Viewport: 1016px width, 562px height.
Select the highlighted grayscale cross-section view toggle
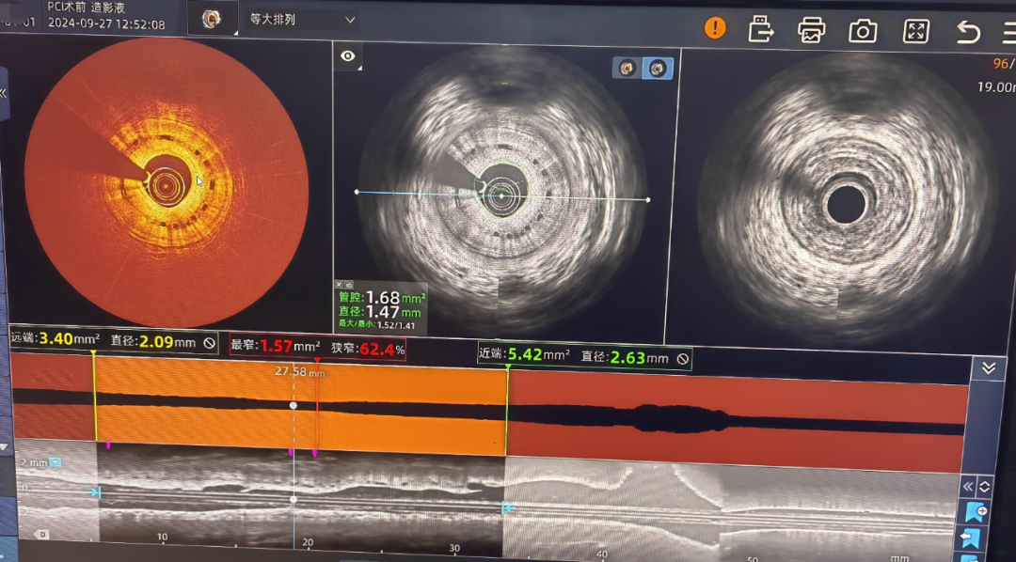659,69
